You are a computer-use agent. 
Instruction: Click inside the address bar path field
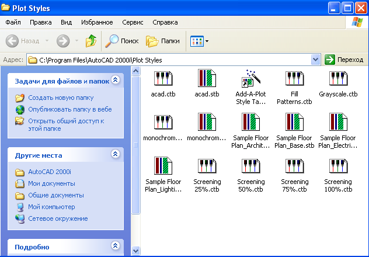pyautogui.click(x=175, y=60)
